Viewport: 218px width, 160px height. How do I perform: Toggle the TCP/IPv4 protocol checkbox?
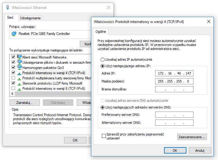point(13,72)
